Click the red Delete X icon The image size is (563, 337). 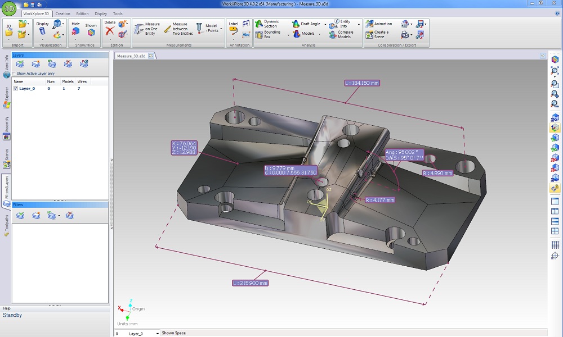pos(110,32)
